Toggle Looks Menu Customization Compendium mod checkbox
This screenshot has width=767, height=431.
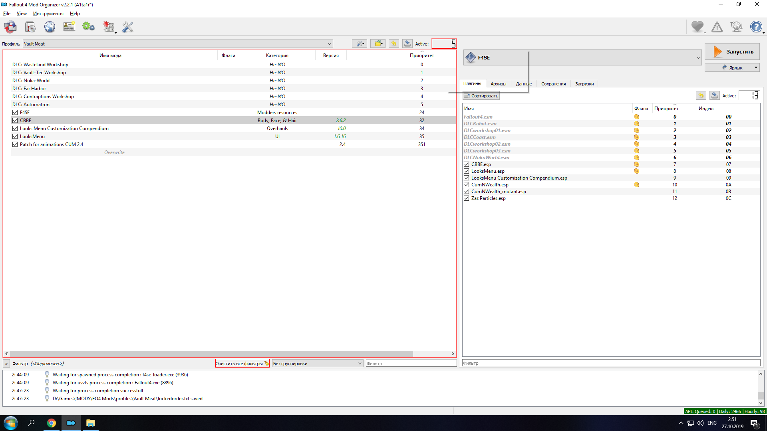[15, 129]
